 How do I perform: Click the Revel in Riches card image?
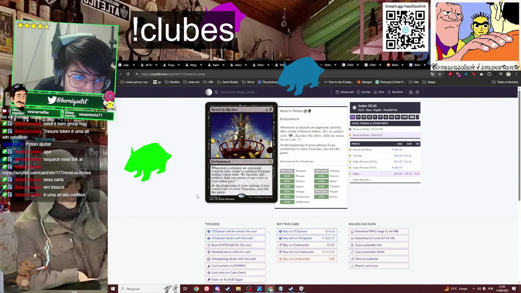tap(241, 153)
